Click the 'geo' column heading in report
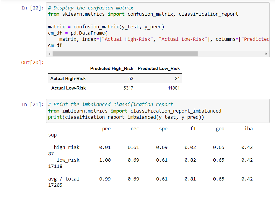This screenshot has height=200, width=275. tap(220, 129)
